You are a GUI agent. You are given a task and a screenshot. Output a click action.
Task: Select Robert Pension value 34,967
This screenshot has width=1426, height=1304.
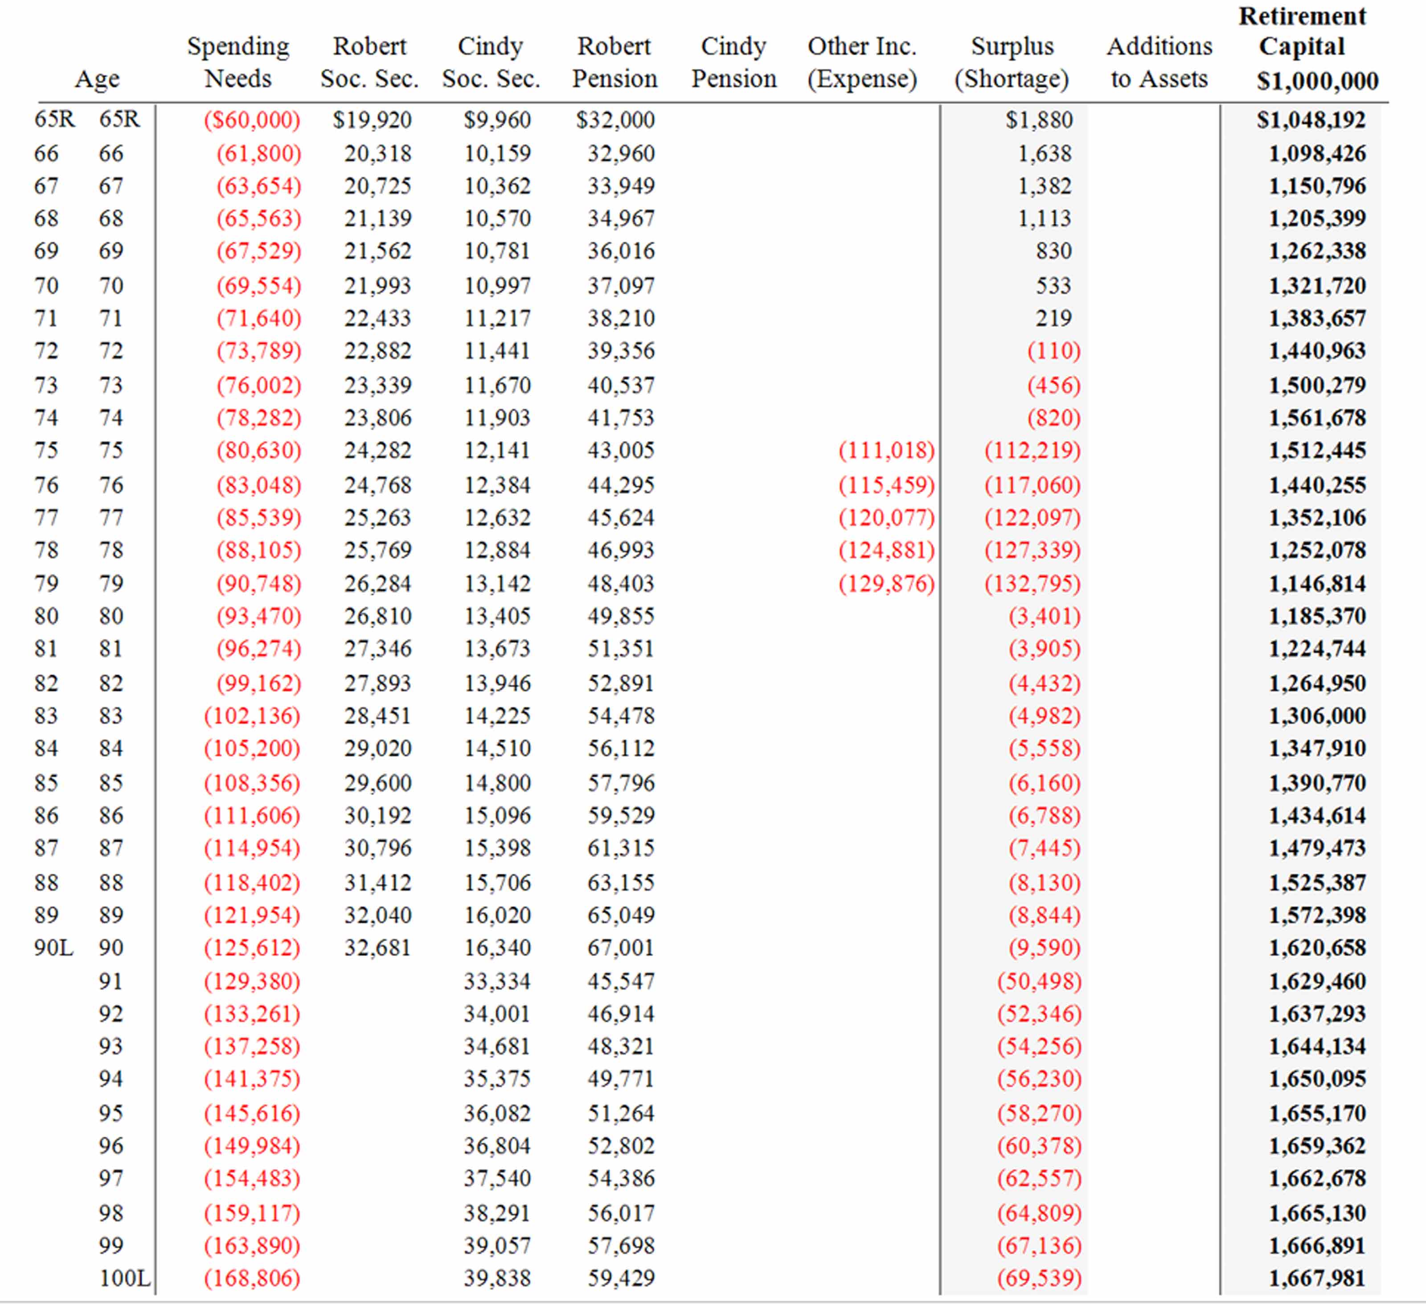[621, 218]
